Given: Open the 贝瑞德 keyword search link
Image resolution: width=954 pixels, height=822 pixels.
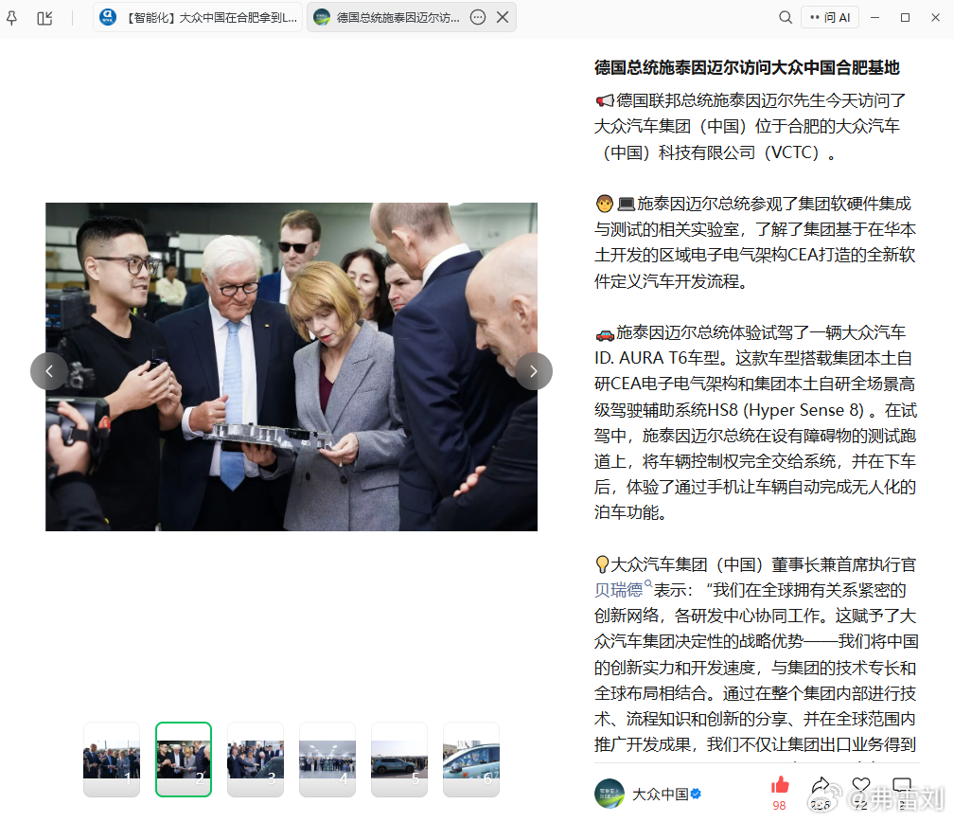Looking at the screenshot, I should coord(623,589).
